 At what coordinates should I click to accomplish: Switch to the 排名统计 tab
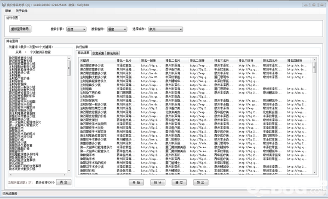113,54
